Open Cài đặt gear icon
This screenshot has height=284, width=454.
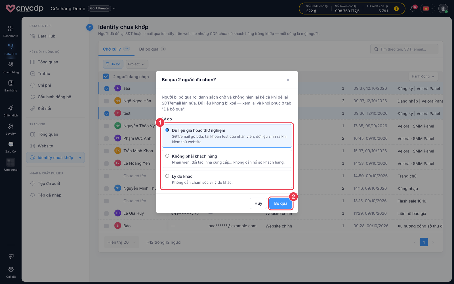pyautogui.click(x=11, y=269)
